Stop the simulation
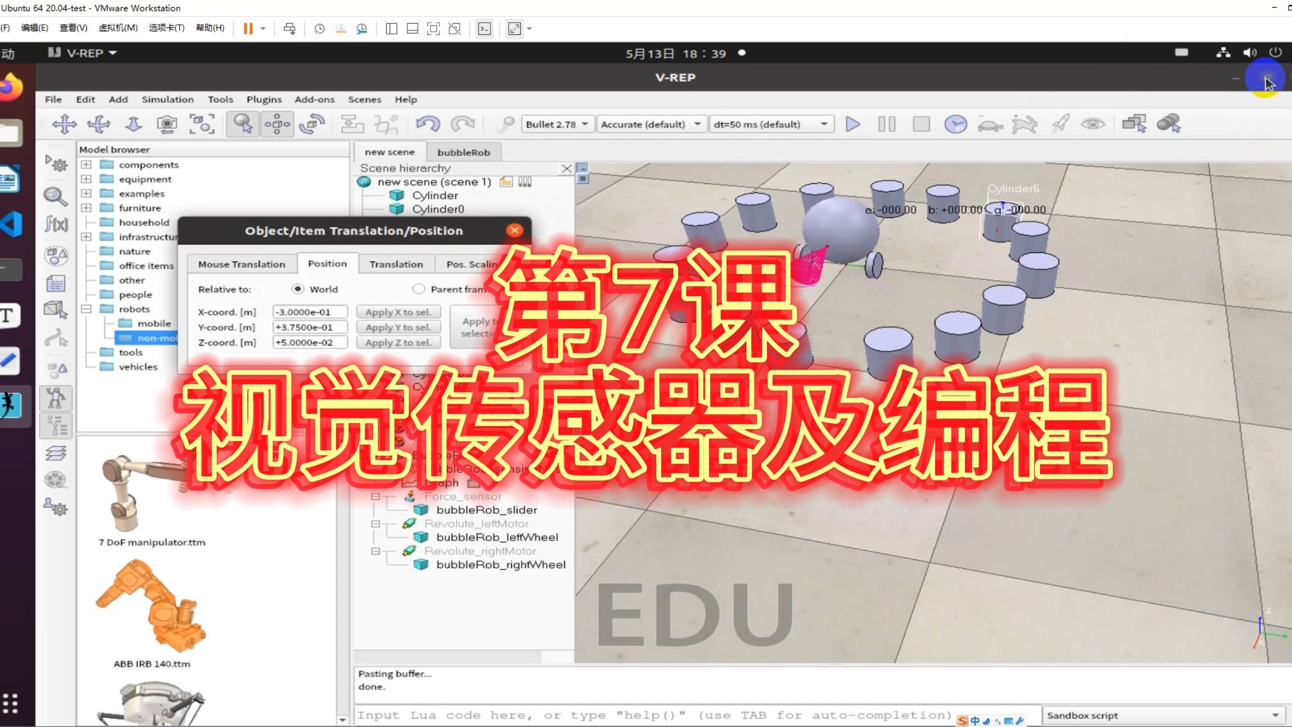Image resolution: width=1292 pixels, height=727 pixels. tap(921, 124)
